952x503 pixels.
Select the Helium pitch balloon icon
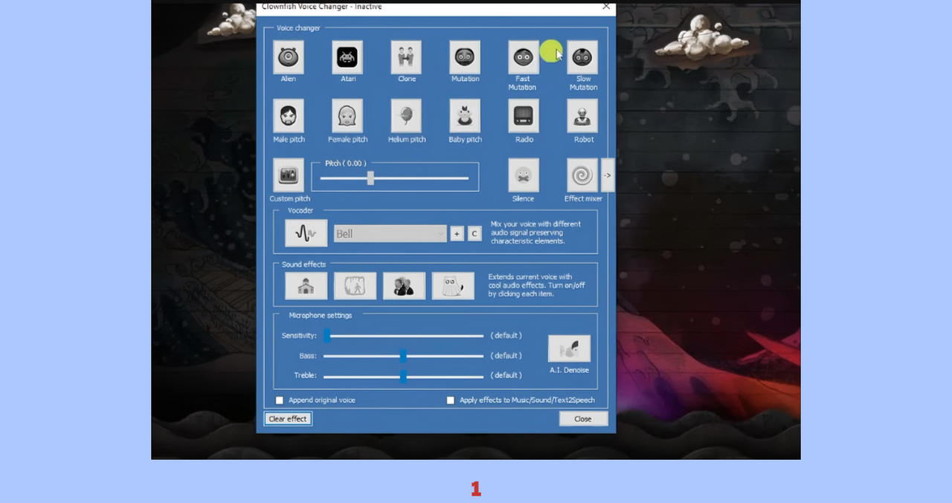click(406, 116)
